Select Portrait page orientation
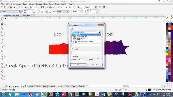 38,12
